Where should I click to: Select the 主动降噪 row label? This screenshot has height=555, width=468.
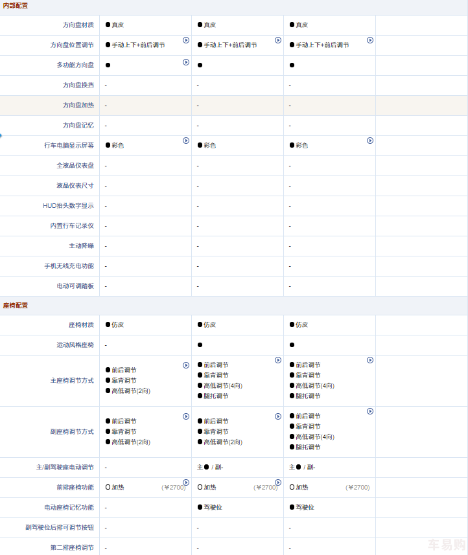click(82, 245)
